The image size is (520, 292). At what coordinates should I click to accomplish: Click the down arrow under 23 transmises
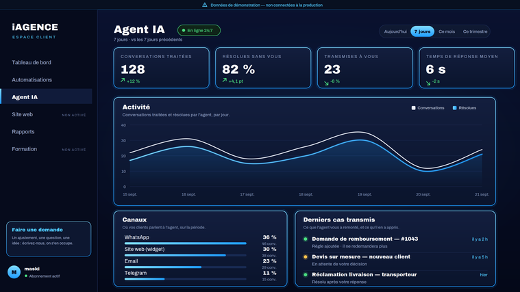pos(326,83)
